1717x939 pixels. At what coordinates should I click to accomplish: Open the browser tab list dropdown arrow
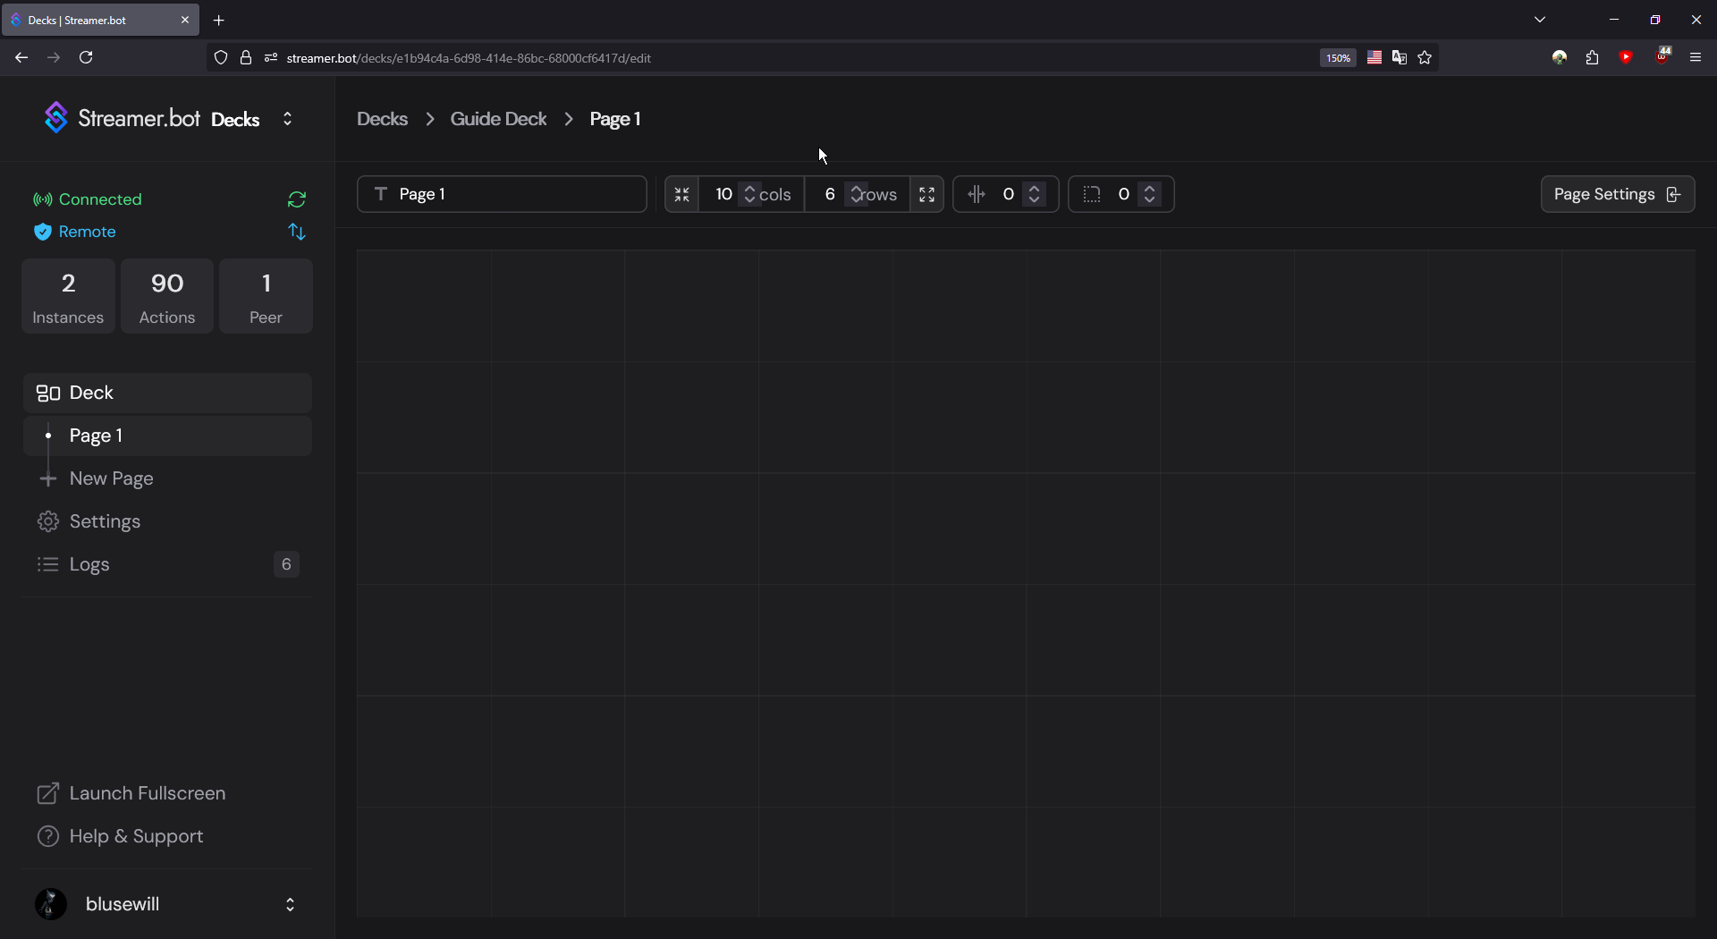[x=1540, y=19]
